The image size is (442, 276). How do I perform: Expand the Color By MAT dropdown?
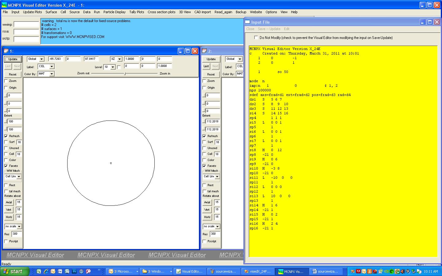pyautogui.click(x=52, y=74)
